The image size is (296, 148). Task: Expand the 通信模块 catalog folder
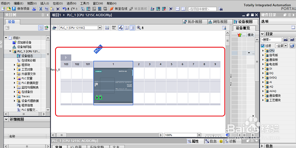coord(263,96)
